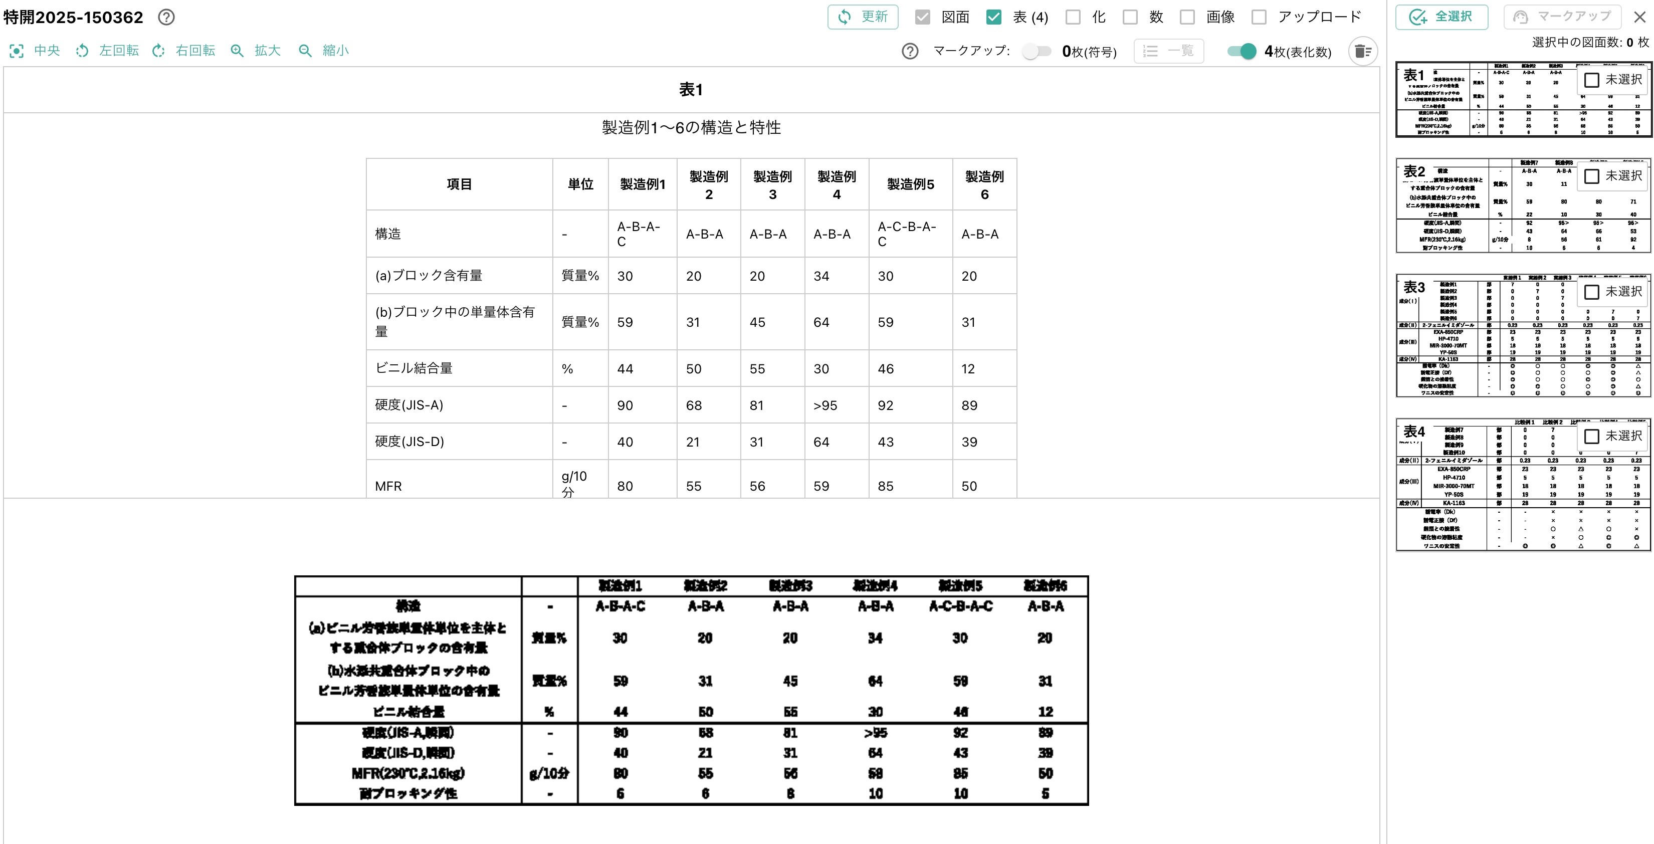Click the 全選択 button
1654x844 pixels.
point(1441,17)
